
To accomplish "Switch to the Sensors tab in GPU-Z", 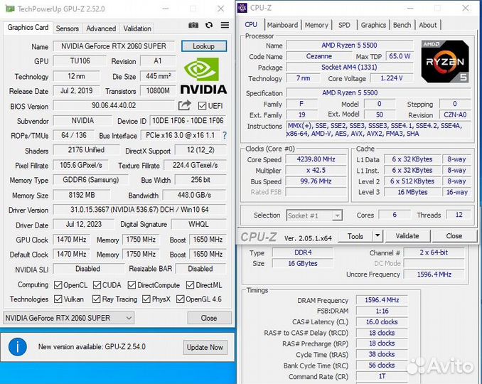I will (68, 28).
